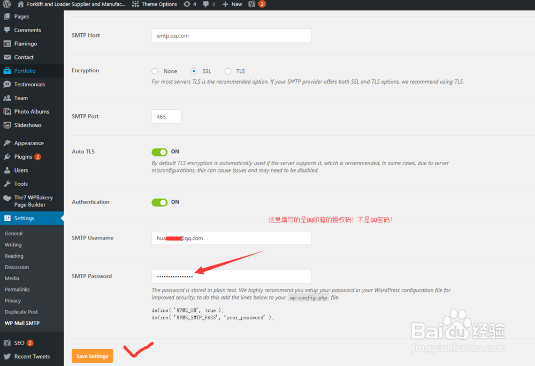The height and width of the screenshot is (366, 535).
Task: Click the New admin bar link
Action: (x=236, y=4)
